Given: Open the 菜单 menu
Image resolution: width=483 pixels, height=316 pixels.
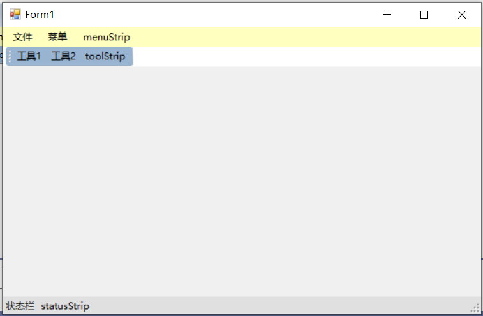Looking at the screenshot, I should pos(57,37).
